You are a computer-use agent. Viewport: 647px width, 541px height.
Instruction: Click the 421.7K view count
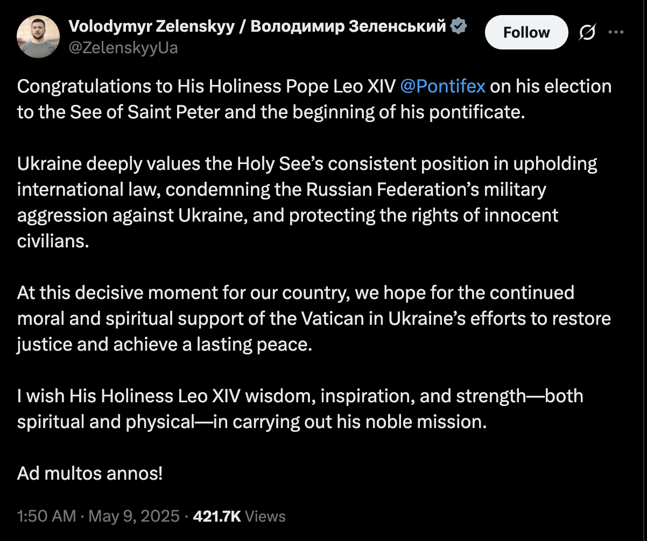click(x=217, y=516)
